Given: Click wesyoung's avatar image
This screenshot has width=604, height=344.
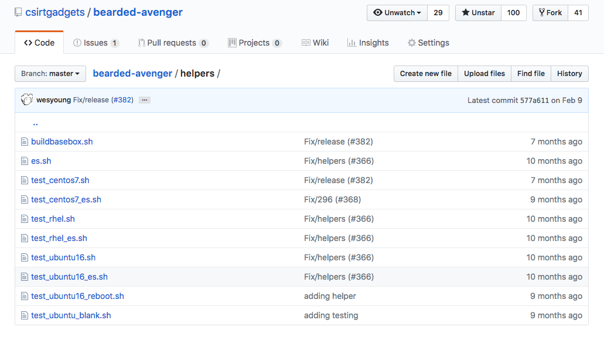Looking at the screenshot, I should [x=26, y=99].
